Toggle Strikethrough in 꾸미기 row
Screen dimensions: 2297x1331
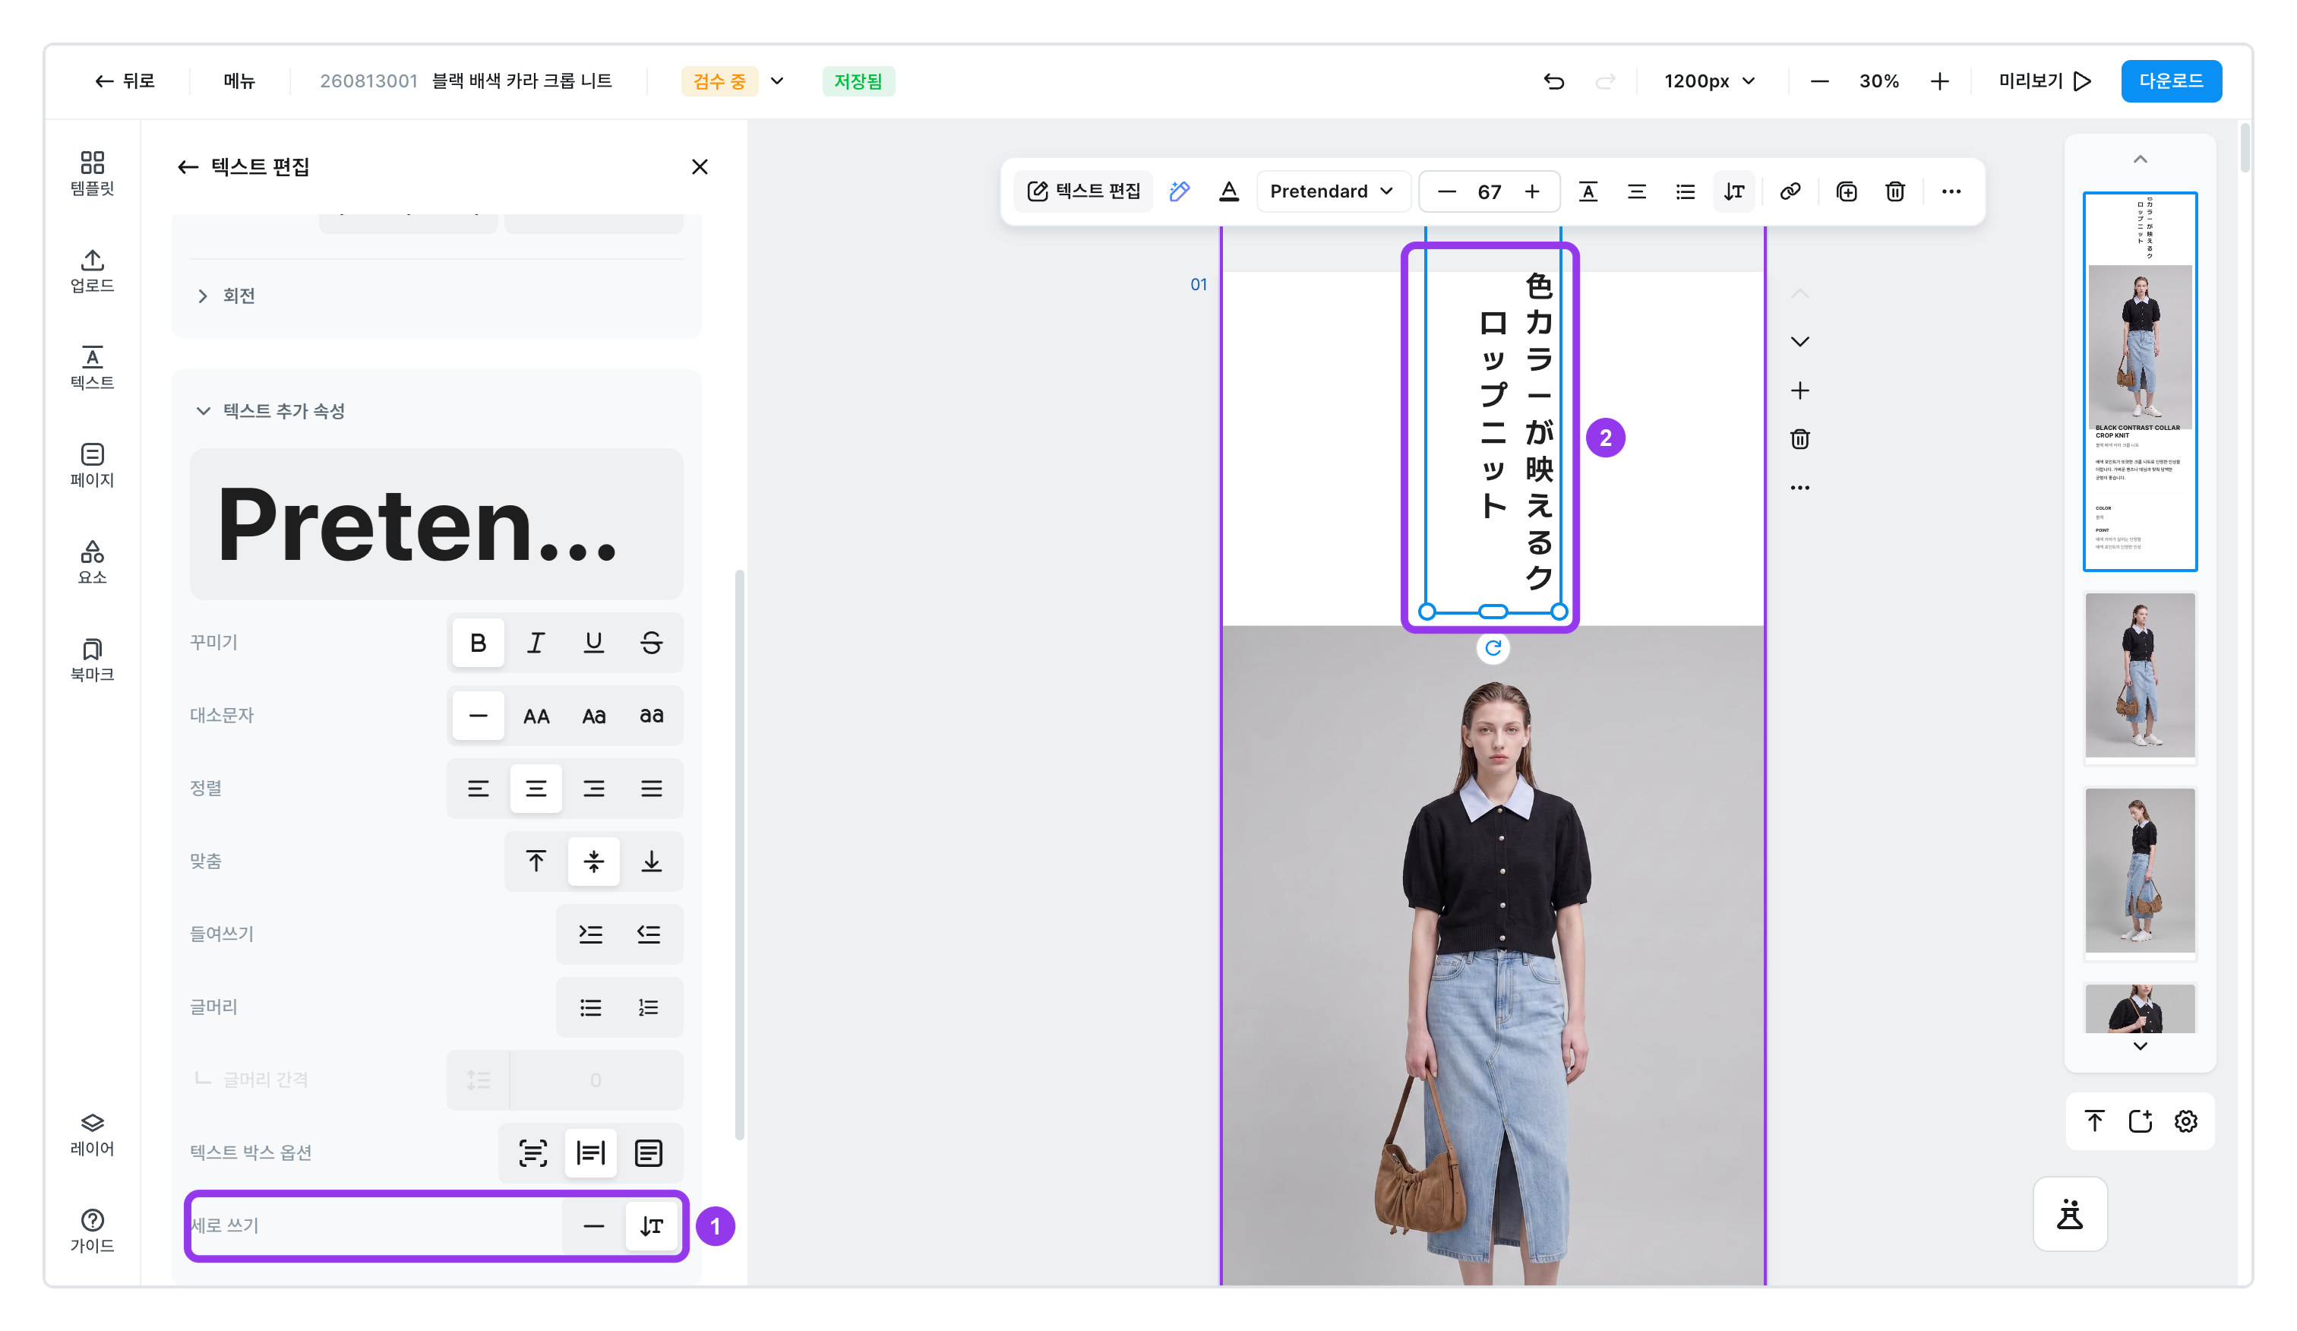point(651,643)
